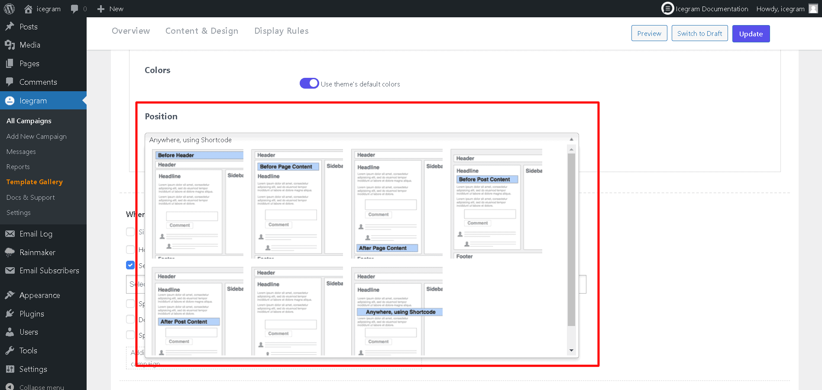The height and width of the screenshot is (390, 822).
Task: Open Posts via the pushpin icon
Action: [x=10, y=27]
